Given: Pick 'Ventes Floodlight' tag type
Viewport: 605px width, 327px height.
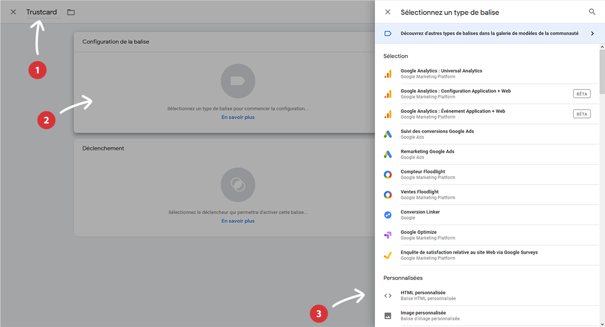Looking at the screenshot, I should (487, 195).
